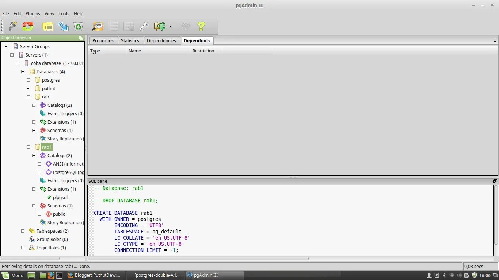499x280 pixels.
Task: Switch to the Statistics tab
Action: pyautogui.click(x=130, y=40)
